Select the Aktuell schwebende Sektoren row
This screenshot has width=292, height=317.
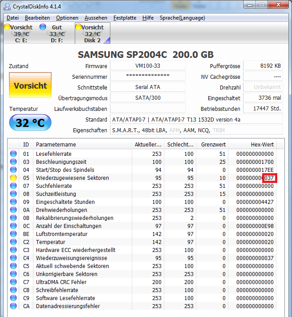coord(142,266)
